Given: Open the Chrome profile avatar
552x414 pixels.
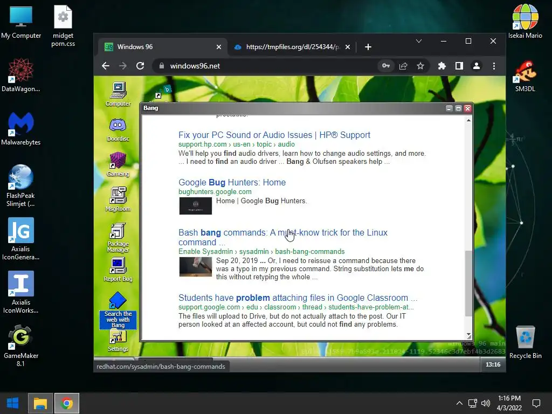Looking at the screenshot, I should (477, 66).
